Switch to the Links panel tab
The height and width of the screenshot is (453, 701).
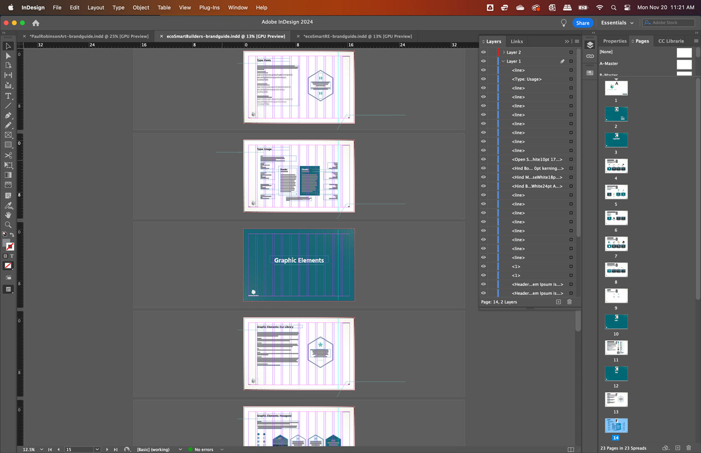click(x=517, y=42)
